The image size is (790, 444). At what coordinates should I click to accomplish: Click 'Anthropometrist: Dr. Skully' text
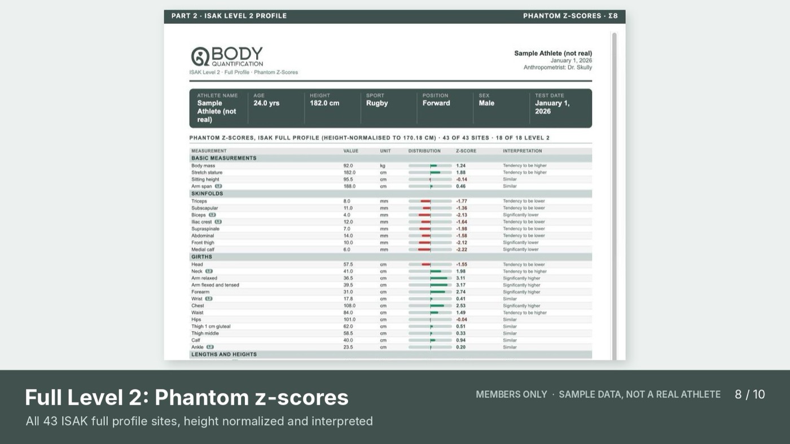click(558, 68)
